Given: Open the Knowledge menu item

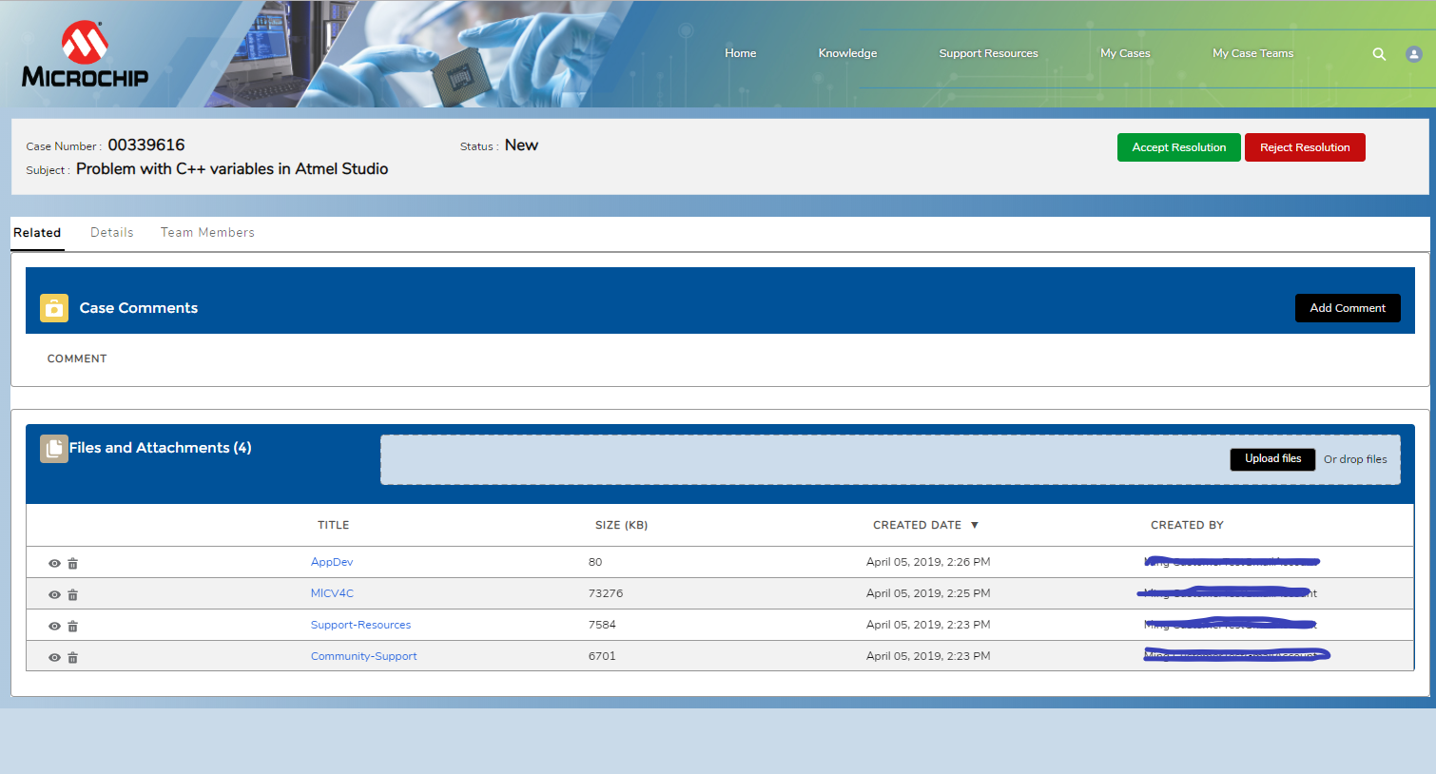Looking at the screenshot, I should point(847,53).
